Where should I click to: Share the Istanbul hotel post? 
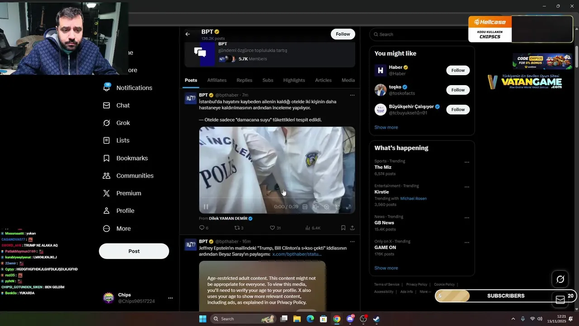[x=352, y=228]
